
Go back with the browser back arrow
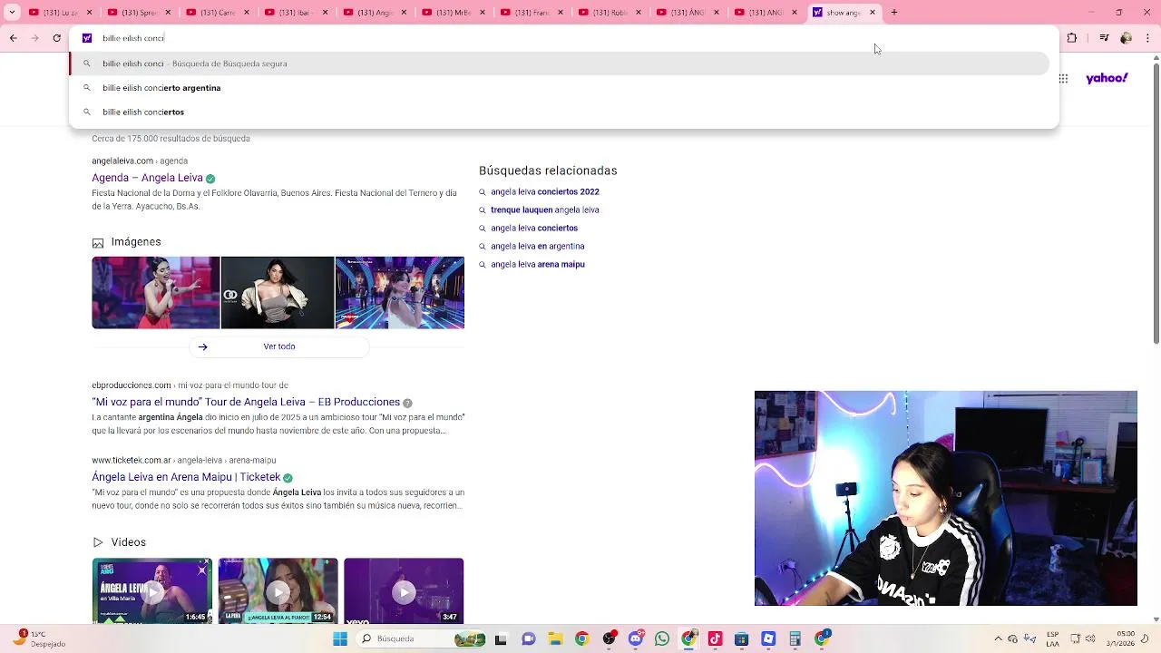pos(14,38)
